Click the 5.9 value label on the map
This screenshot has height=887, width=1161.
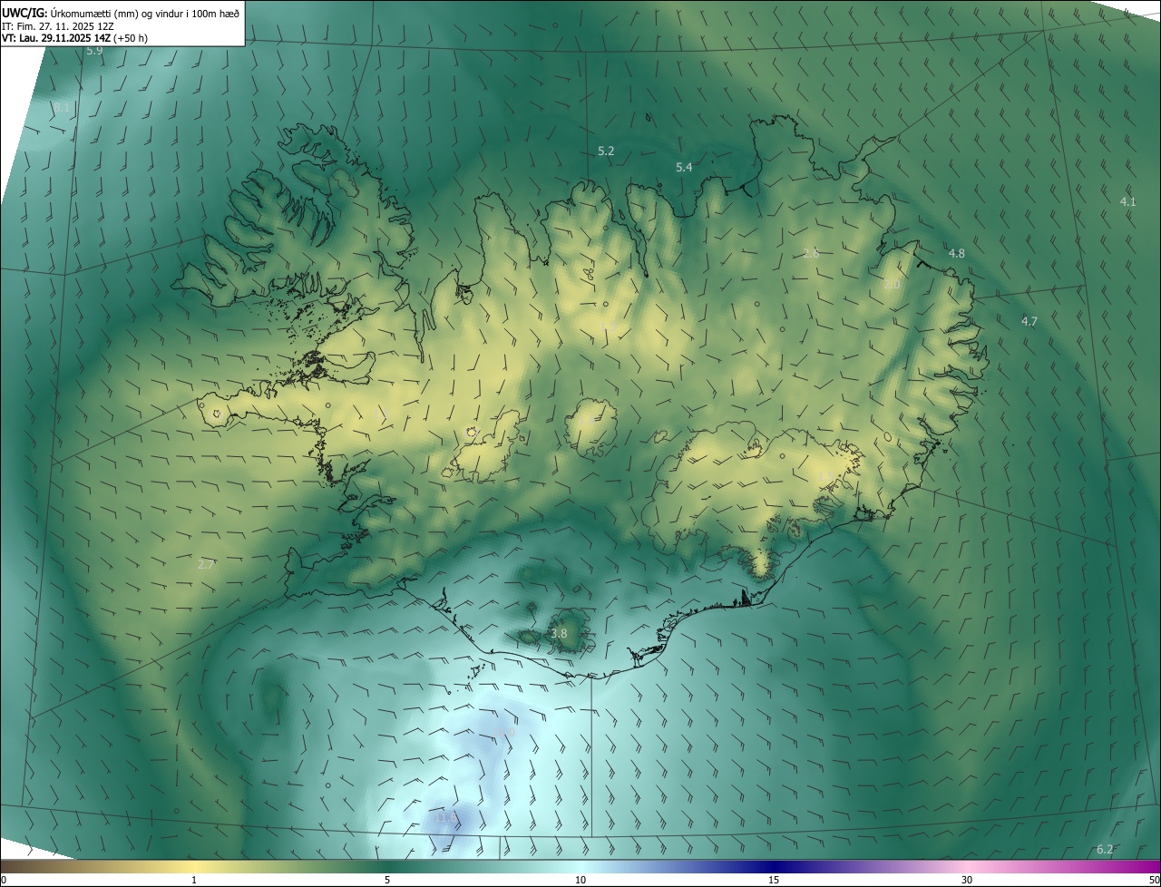coord(94,51)
